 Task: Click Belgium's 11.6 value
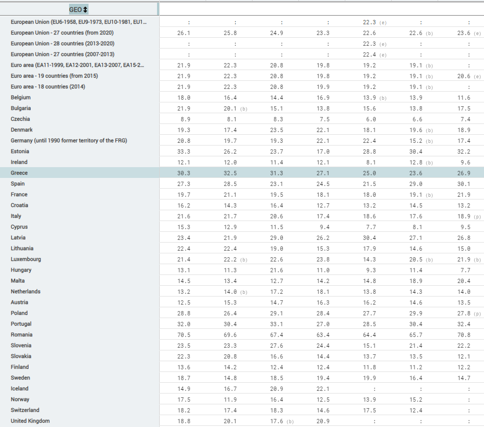[x=464, y=98]
